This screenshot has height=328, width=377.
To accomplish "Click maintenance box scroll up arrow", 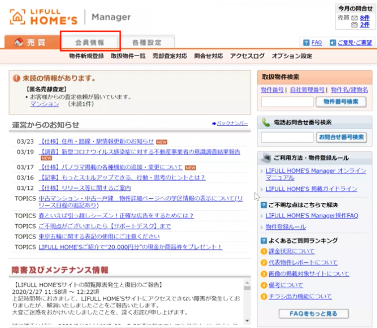I will point(247,282).
